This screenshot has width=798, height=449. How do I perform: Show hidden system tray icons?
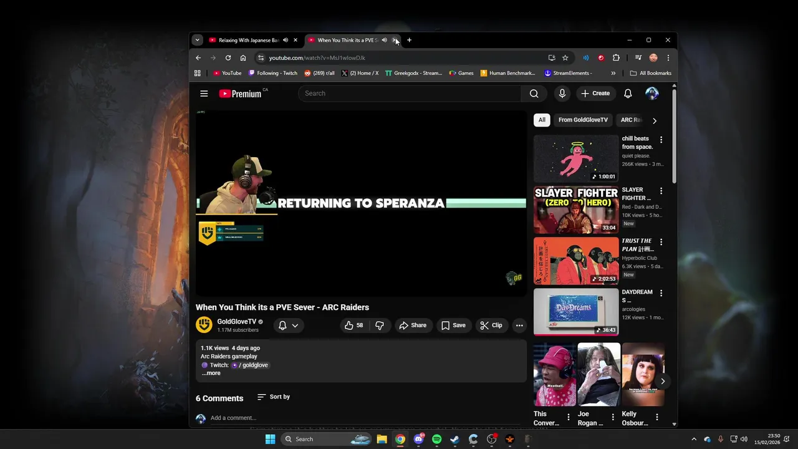[694, 439]
